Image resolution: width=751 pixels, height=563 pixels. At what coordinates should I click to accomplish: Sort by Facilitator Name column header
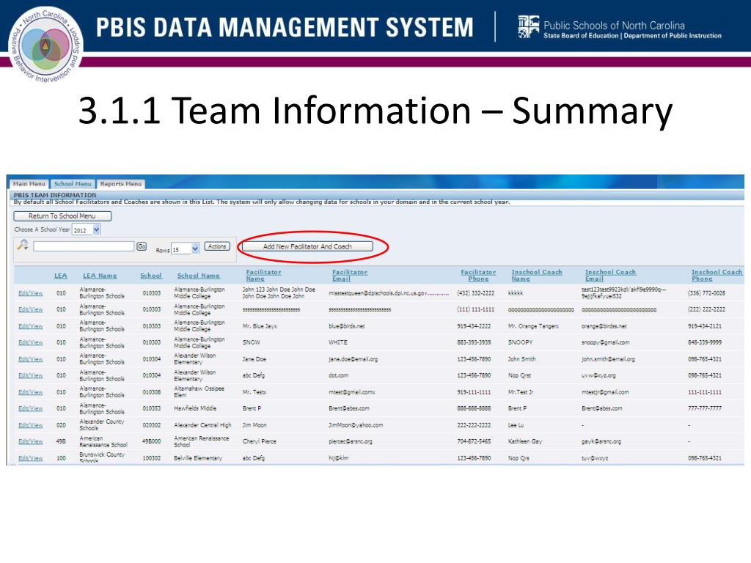263,276
